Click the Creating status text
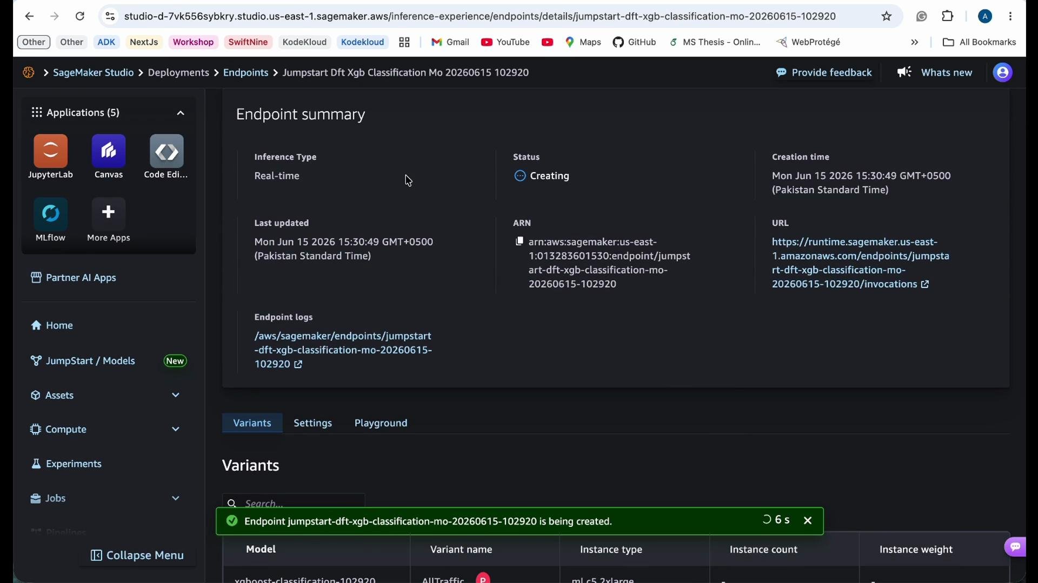Viewport: 1038px width, 583px height. coord(549,176)
